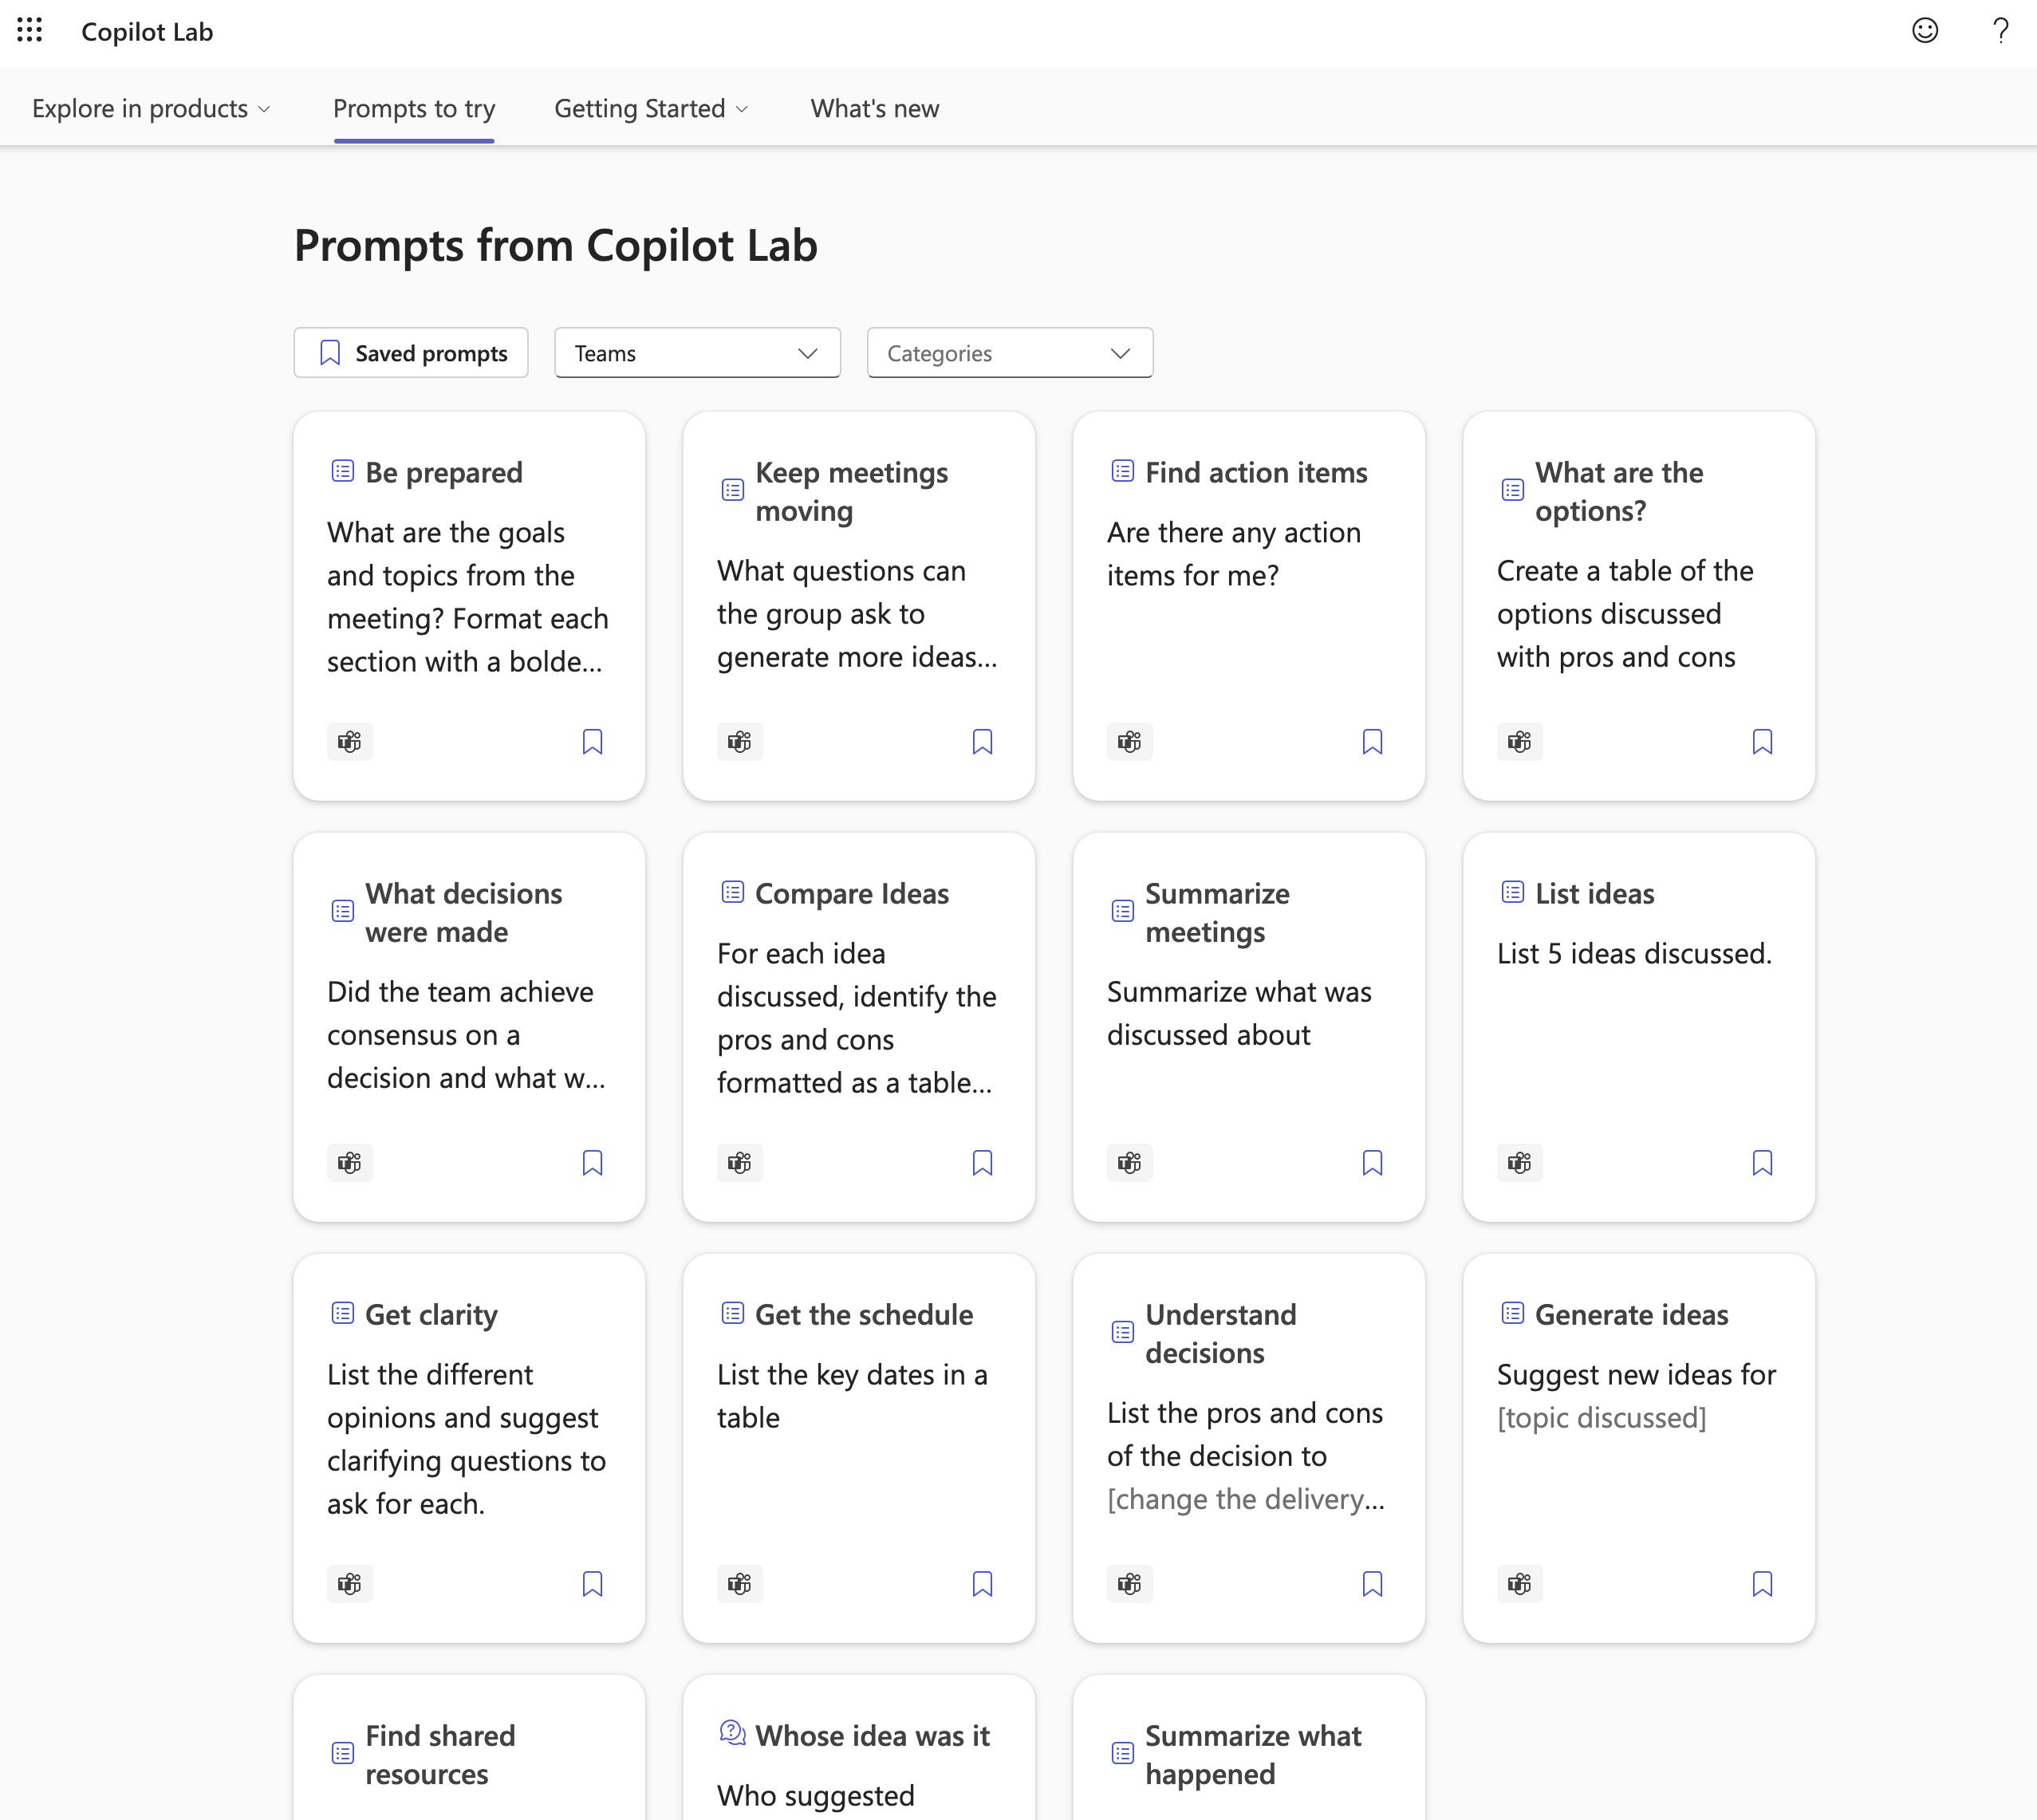Click list icon beside Compare Ideas title
The height and width of the screenshot is (1820, 2037).
click(732, 892)
